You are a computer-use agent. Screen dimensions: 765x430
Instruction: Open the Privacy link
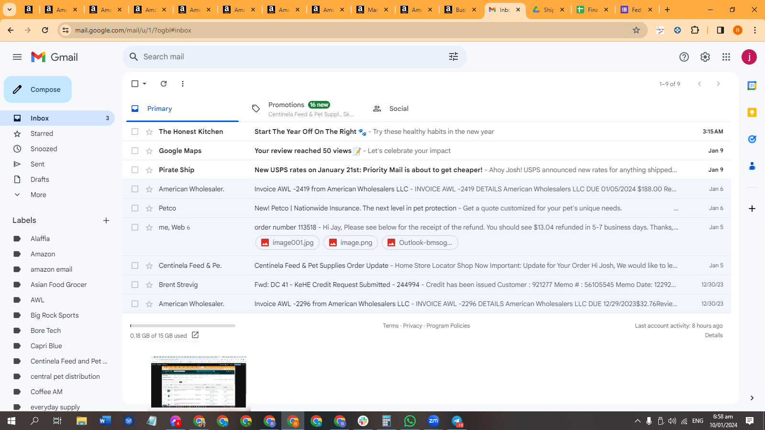pos(412,326)
